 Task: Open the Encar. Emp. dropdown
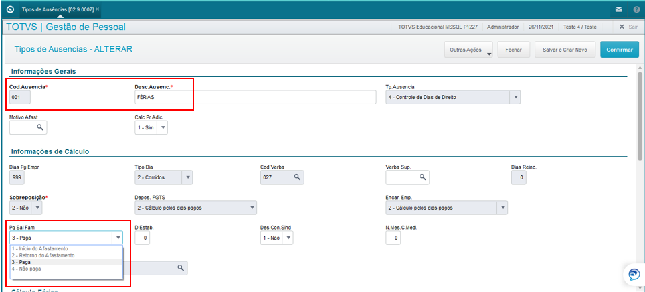[x=502, y=208]
